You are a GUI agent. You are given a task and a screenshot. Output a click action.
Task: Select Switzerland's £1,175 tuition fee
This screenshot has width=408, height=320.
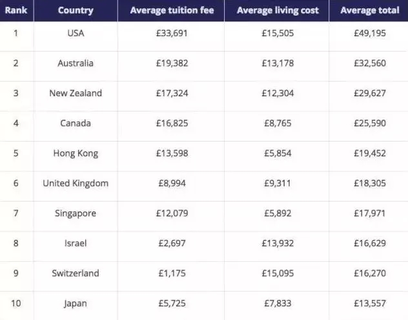172,273
